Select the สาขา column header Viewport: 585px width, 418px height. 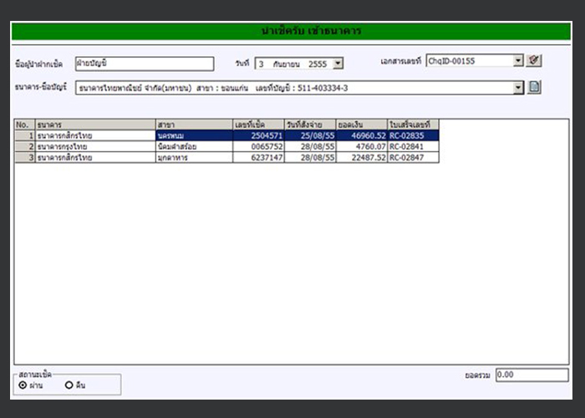point(194,125)
